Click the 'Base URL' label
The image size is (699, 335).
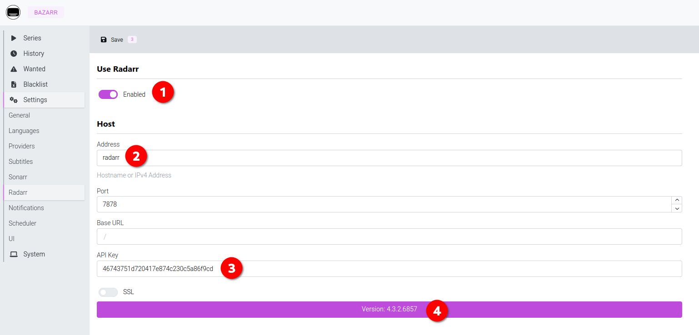coord(110,223)
